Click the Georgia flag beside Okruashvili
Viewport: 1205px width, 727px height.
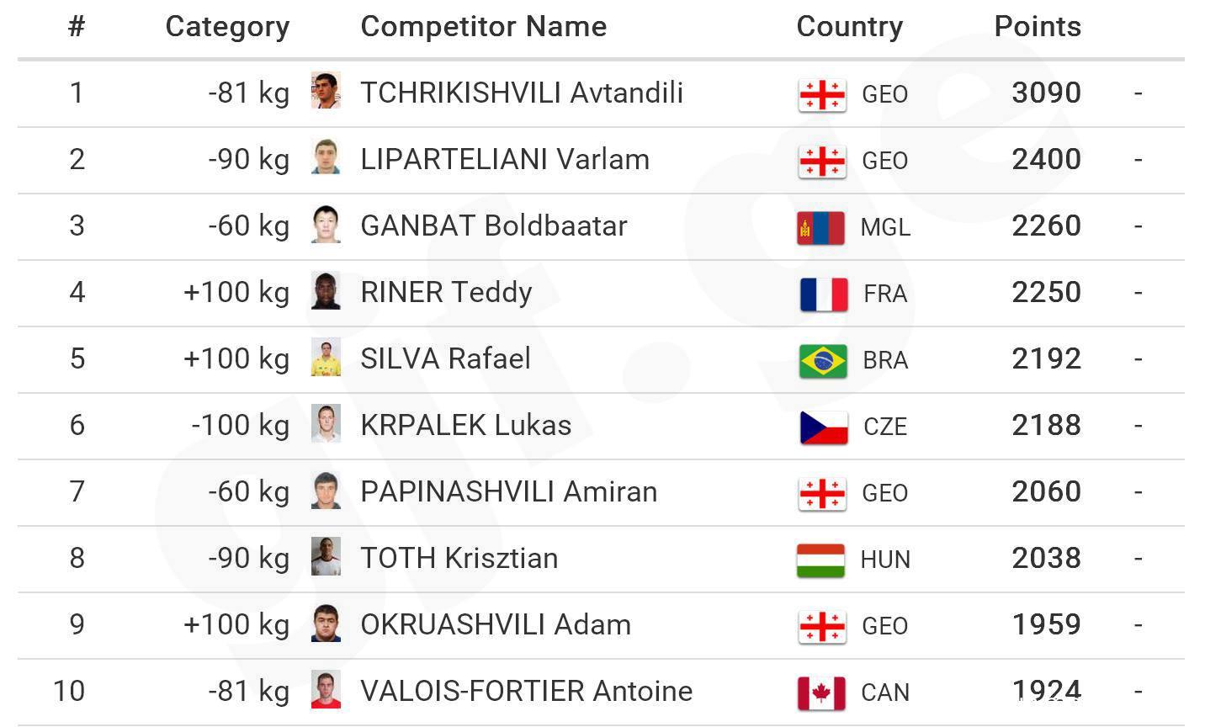tap(821, 626)
